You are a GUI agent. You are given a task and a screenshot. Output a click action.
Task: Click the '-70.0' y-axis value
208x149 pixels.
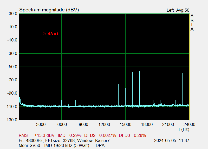[12, 80]
